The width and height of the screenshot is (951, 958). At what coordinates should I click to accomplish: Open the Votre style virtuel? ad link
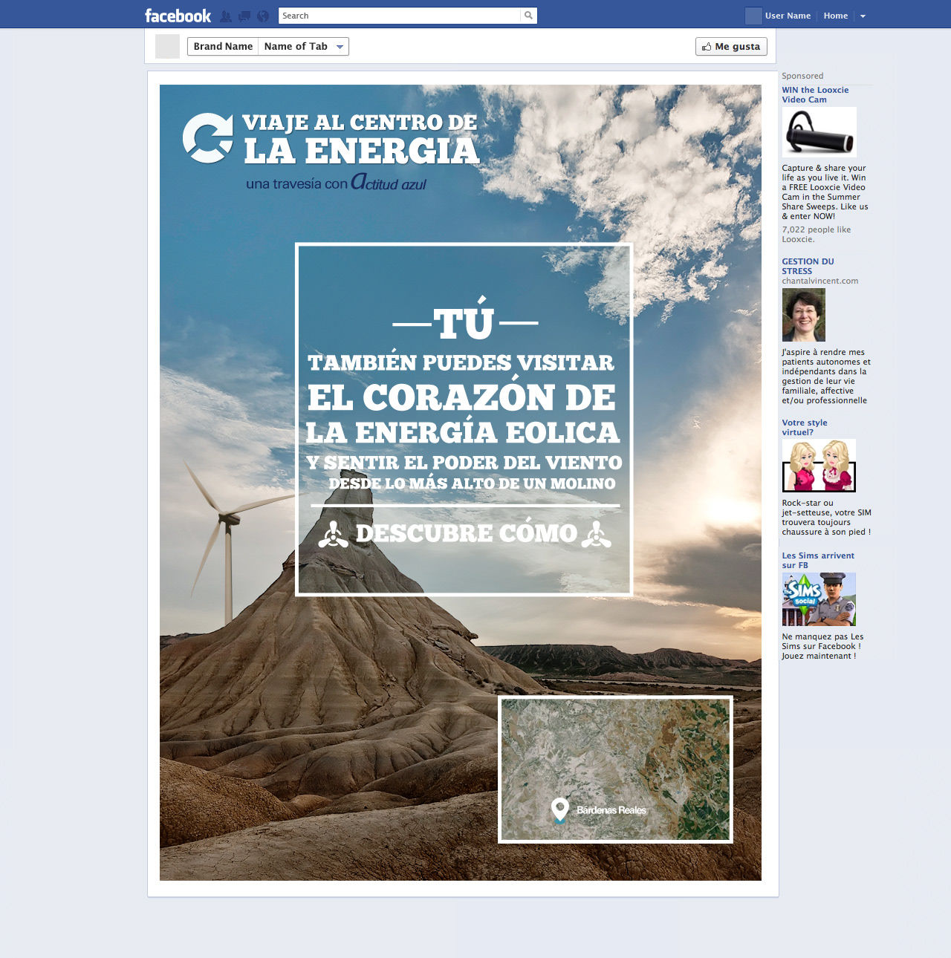pos(804,428)
